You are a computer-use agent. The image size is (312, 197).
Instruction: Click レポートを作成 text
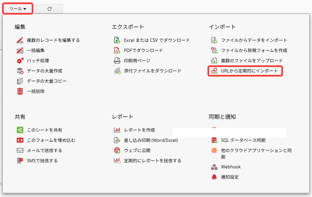click(x=140, y=130)
